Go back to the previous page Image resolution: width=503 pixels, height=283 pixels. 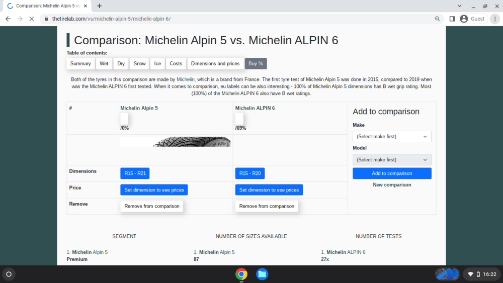[x=8, y=19]
